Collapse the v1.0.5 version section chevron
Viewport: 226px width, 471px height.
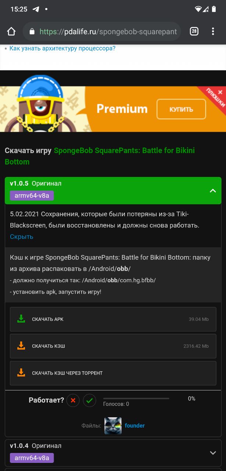click(213, 191)
